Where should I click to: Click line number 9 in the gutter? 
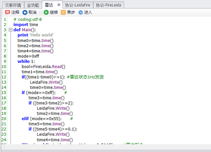click(x=5, y=61)
